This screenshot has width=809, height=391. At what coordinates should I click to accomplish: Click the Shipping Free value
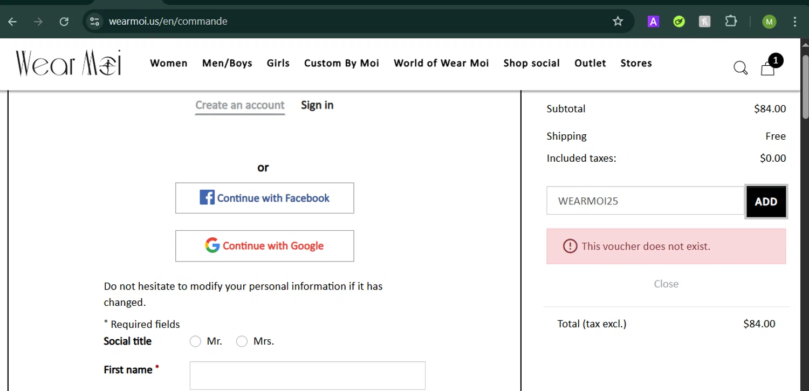(x=776, y=136)
